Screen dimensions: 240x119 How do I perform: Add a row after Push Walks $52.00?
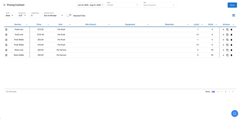[223, 40]
